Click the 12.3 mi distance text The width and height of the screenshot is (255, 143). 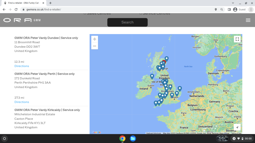(19, 62)
